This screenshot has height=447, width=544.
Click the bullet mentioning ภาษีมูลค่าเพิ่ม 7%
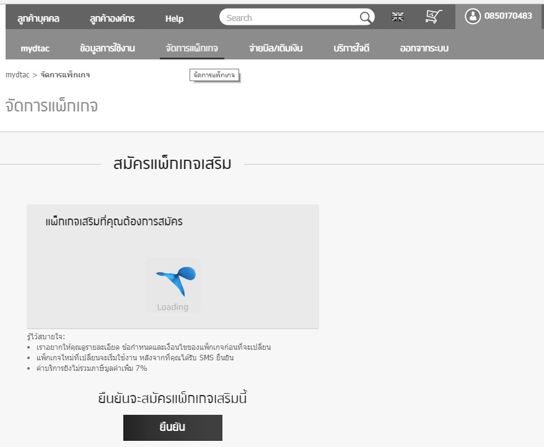[x=92, y=368]
